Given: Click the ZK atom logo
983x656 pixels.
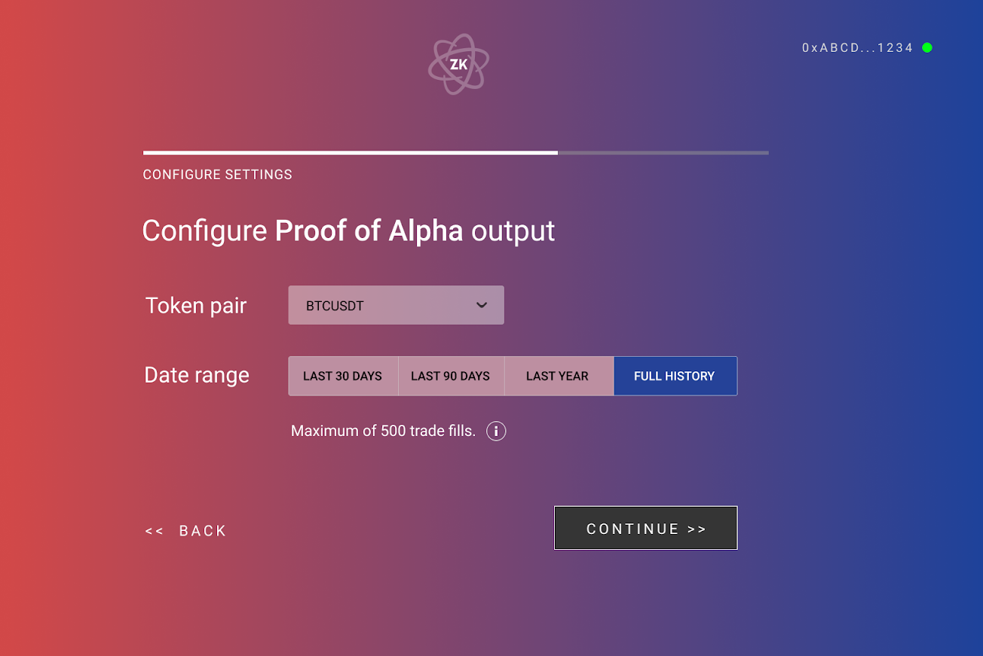Looking at the screenshot, I should point(460,64).
